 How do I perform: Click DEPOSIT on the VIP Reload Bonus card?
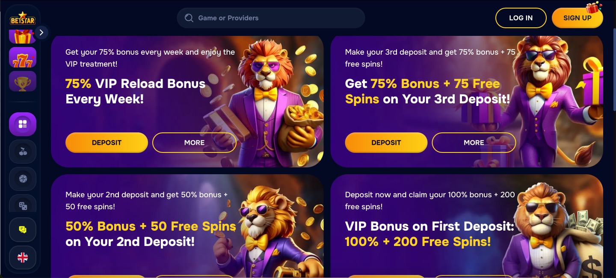107,143
